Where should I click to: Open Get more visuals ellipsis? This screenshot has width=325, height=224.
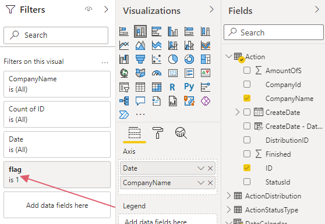pyautogui.click(x=140, y=114)
